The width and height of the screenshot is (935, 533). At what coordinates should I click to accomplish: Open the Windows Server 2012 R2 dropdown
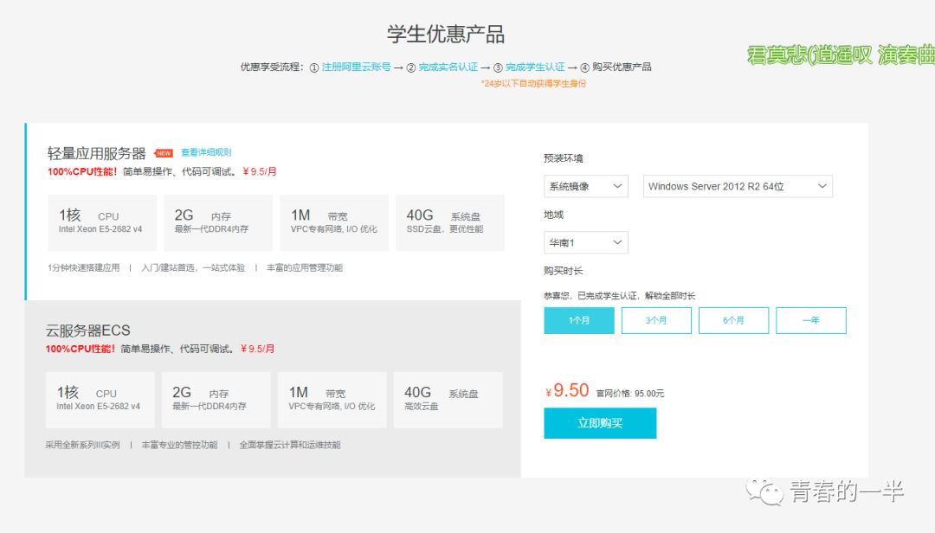point(738,186)
